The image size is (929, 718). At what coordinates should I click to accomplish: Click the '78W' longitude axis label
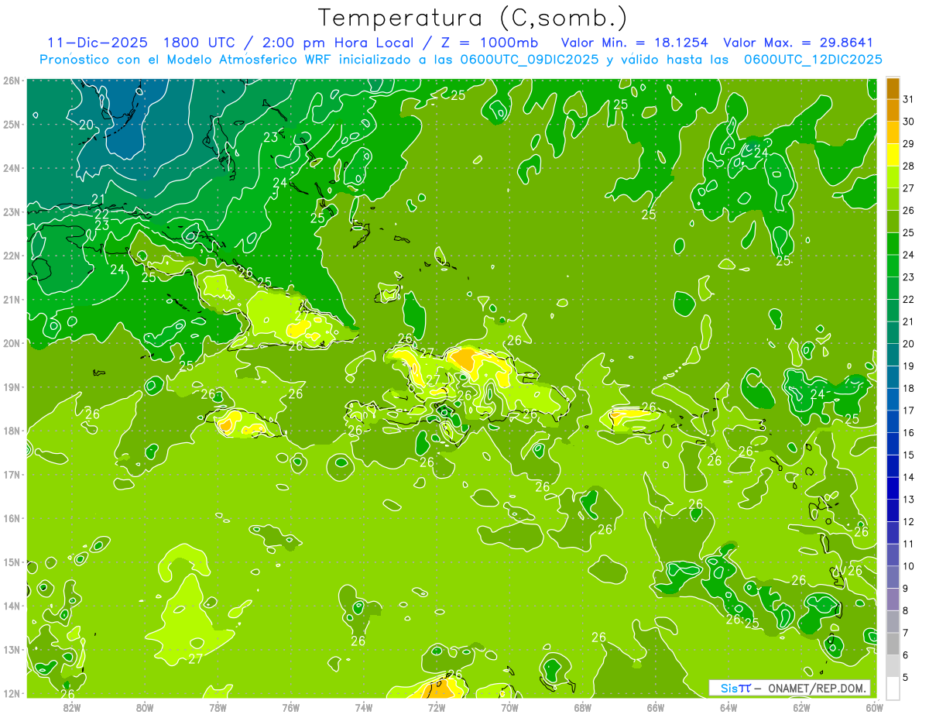[218, 707]
